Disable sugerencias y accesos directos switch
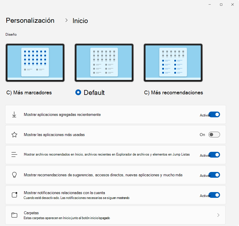This screenshot has height=226, width=239. (214, 175)
